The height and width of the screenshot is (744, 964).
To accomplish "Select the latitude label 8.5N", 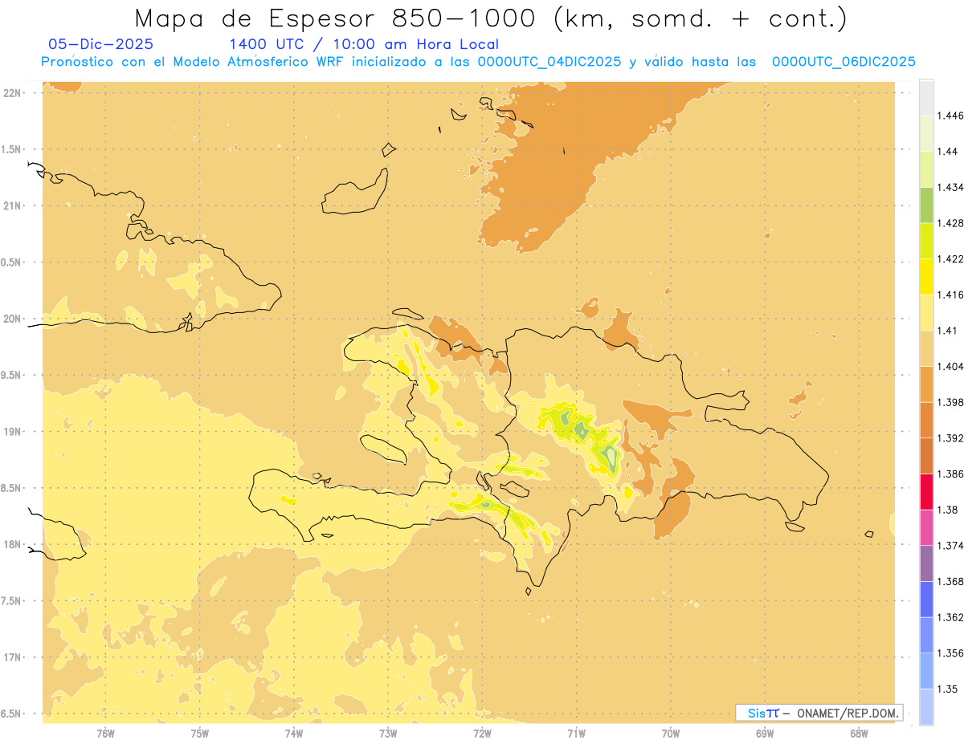I will [x=11, y=488].
